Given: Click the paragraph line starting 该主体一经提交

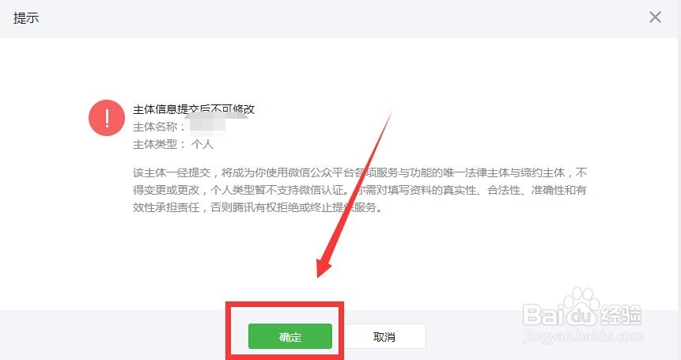Looking at the screenshot, I should point(360,172).
